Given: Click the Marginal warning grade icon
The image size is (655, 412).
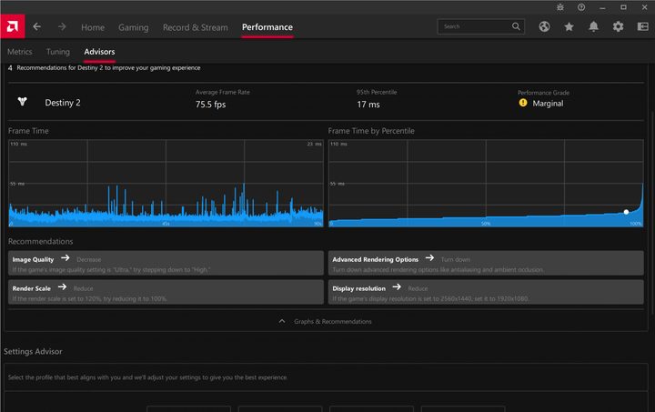Looking at the screenshot, I should 522,103.
